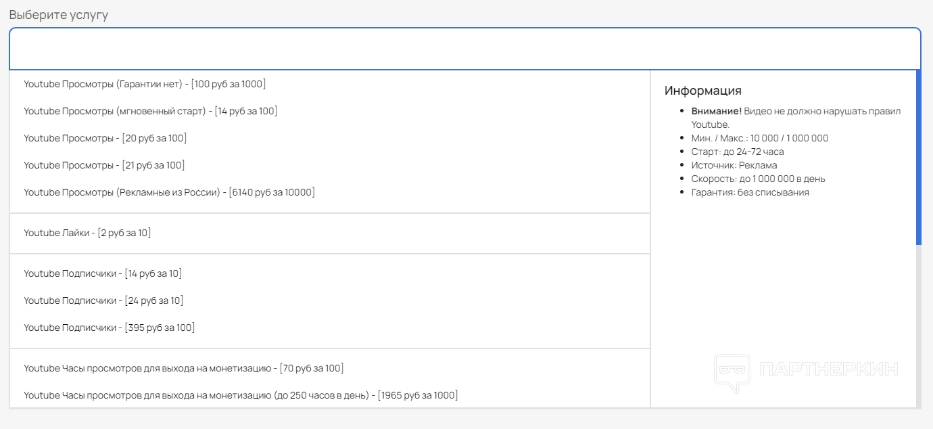This screenshot has width=933, height=429.
Task: Click the Информация heading
Action: (702, 91)
